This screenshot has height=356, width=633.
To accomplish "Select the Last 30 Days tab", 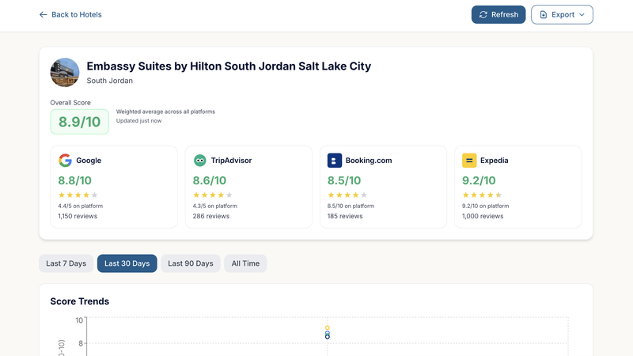I will click(x=127, y=263).
